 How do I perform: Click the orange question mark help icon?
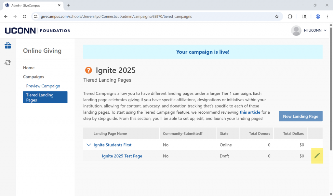(88, 70)
